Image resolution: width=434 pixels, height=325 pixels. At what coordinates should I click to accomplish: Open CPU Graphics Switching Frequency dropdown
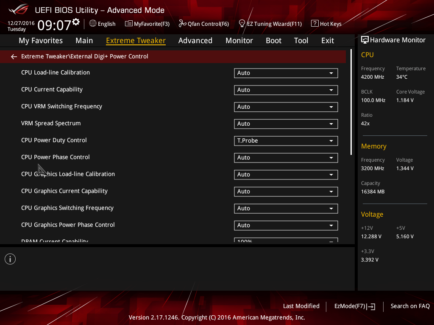click(x=286, y=208)
